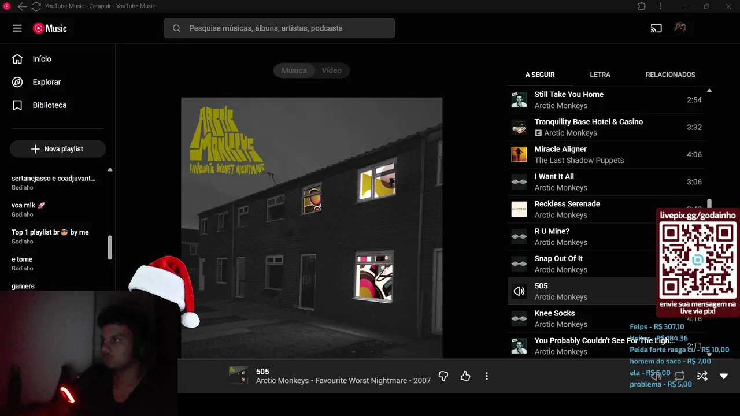This screenshot has height=416, width=740.
Task: Click the Explorar compass icon
Action: pyautogui.click(x=17, y=82)
